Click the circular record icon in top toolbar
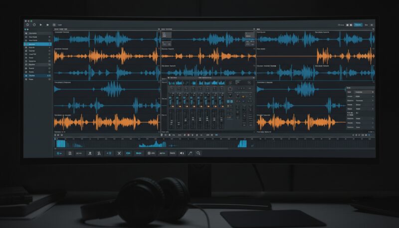 (34, 24)
